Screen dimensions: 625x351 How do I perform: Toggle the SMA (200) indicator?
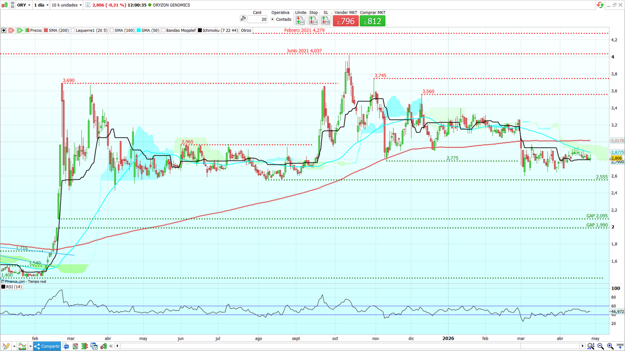click(56, 30)
